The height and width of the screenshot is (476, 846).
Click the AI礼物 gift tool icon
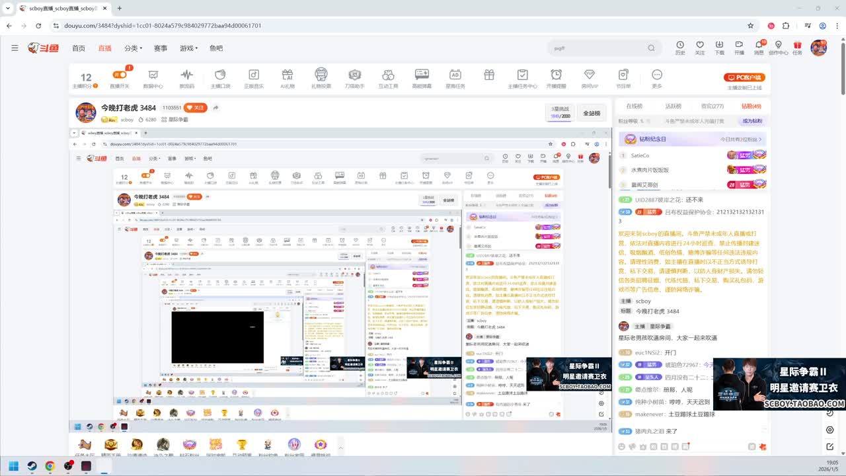(x=288, y=79)
